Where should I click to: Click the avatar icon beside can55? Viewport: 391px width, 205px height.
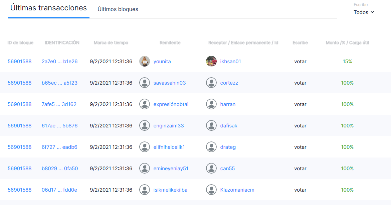(211, 168)
